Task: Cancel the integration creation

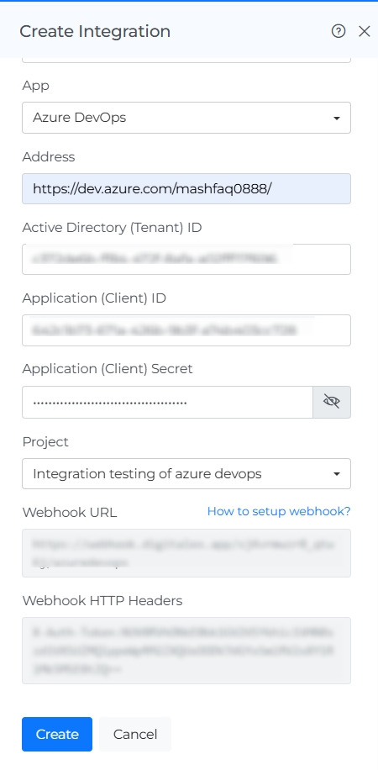Action: [135, 734]
